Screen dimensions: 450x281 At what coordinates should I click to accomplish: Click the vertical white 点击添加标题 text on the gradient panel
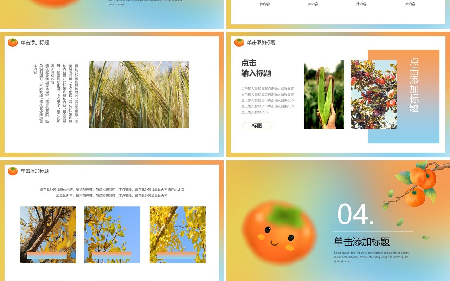[414, 85]
